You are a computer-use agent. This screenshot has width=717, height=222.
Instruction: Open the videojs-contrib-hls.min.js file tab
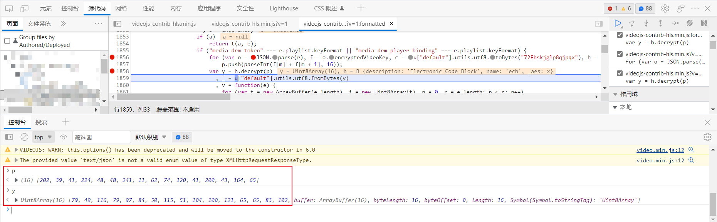pos(164,24)
